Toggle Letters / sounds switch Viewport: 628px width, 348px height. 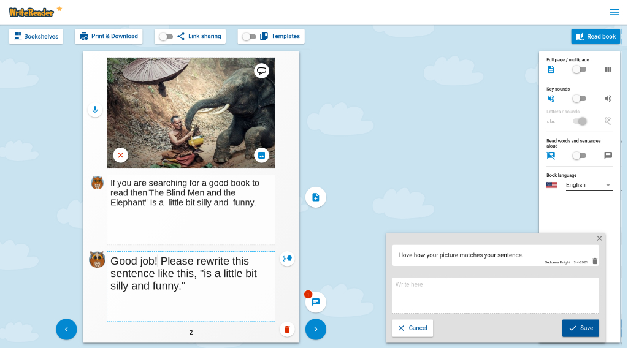click(580, 121)
